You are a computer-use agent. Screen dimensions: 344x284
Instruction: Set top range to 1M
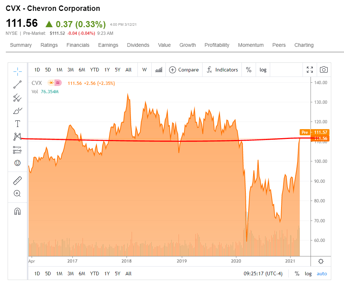pyautogui.click(x=59, y=70)
